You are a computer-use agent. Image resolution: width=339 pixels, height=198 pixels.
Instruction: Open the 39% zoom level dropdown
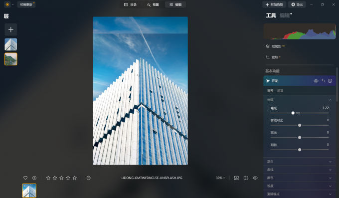(x=220, y=178)
